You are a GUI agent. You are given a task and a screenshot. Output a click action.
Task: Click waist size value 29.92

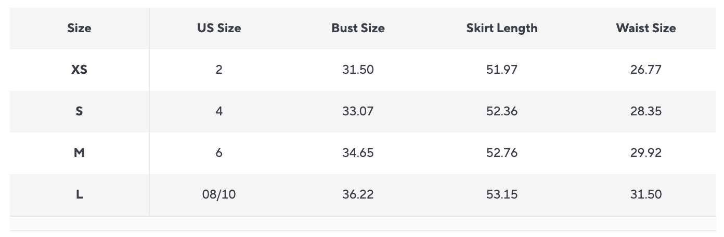tap(646, 153)
